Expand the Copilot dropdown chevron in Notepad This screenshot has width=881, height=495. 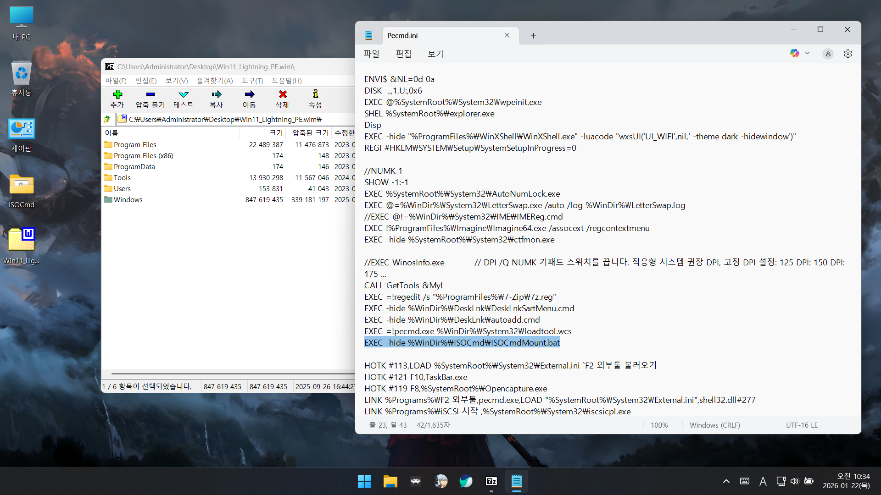pos(807,53)
